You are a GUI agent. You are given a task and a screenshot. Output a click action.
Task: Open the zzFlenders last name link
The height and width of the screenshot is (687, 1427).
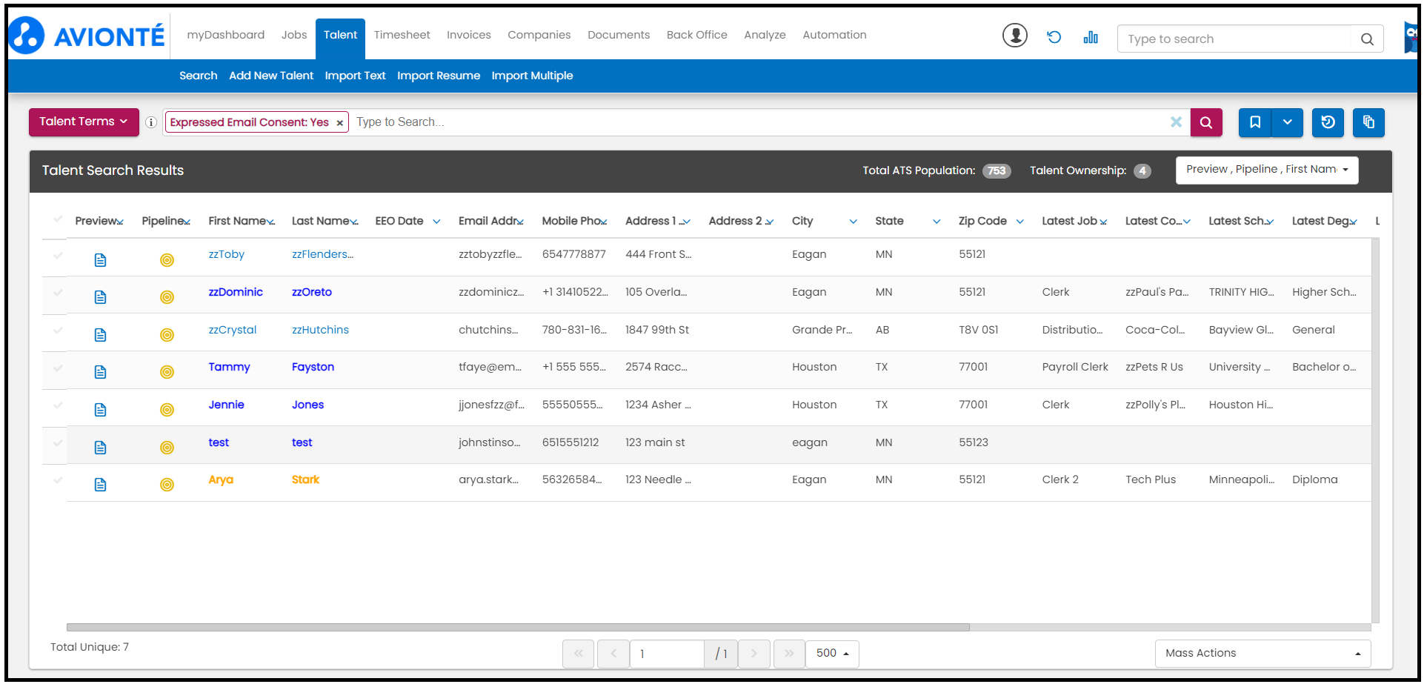tap(322, 254)
